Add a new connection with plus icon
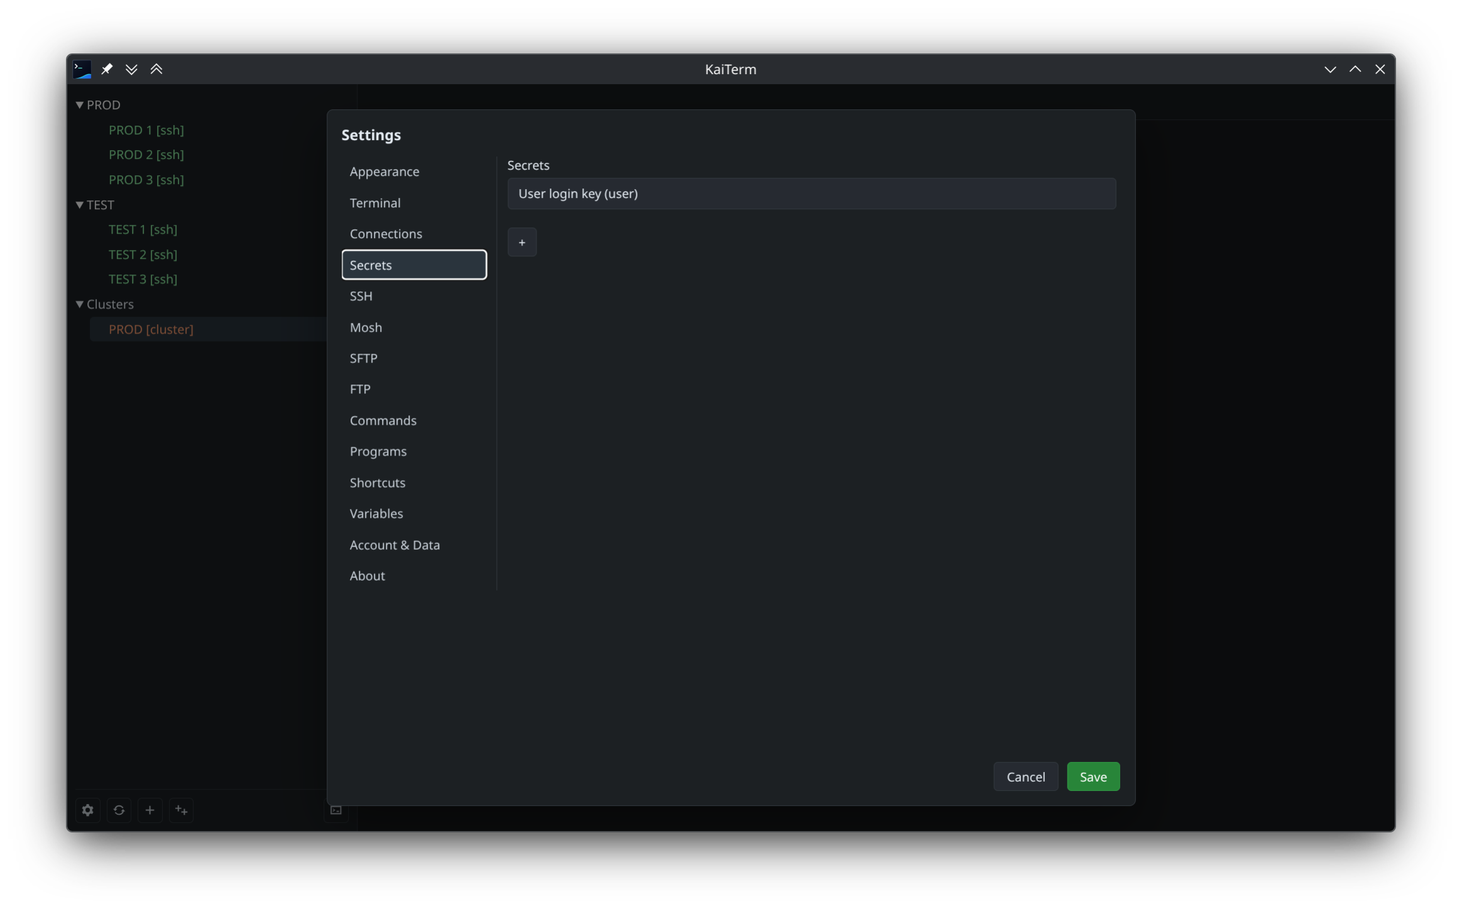The width and height of the screenshot is (1462, 911). [x=150, y=810]
